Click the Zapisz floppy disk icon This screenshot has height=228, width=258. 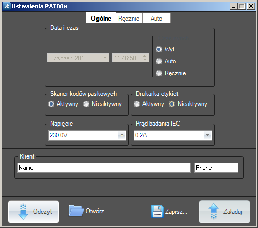pos(157,212)
